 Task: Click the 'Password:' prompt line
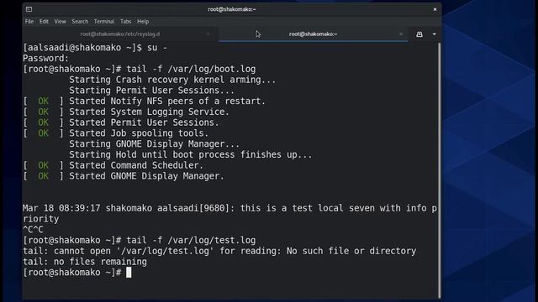pos(46,58)
